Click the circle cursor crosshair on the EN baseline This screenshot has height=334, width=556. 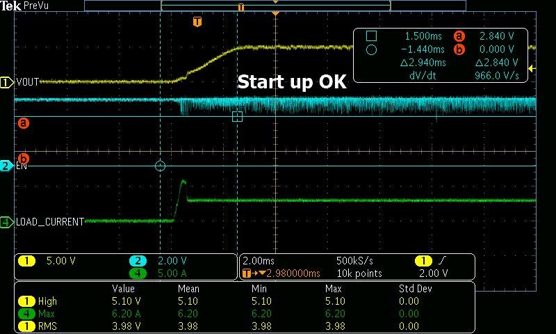click(x=161, y=166)
